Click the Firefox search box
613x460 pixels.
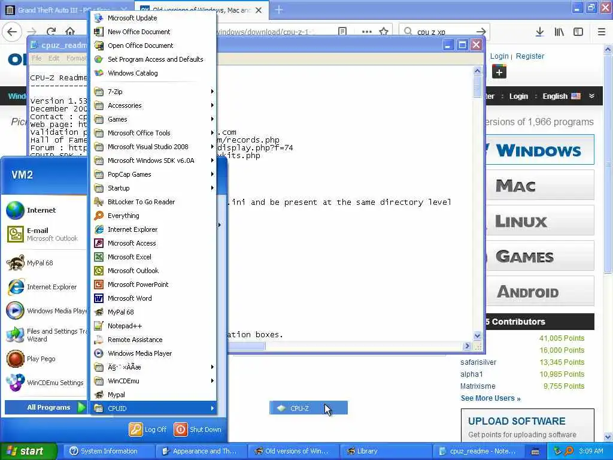444,32
